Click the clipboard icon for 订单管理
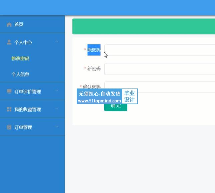This screenshot has width=215, height=193. coord(9,127)
